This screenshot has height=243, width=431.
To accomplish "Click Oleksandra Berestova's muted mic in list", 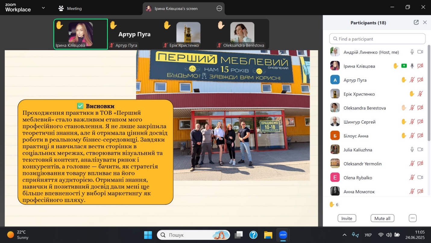I will [412, 108].
